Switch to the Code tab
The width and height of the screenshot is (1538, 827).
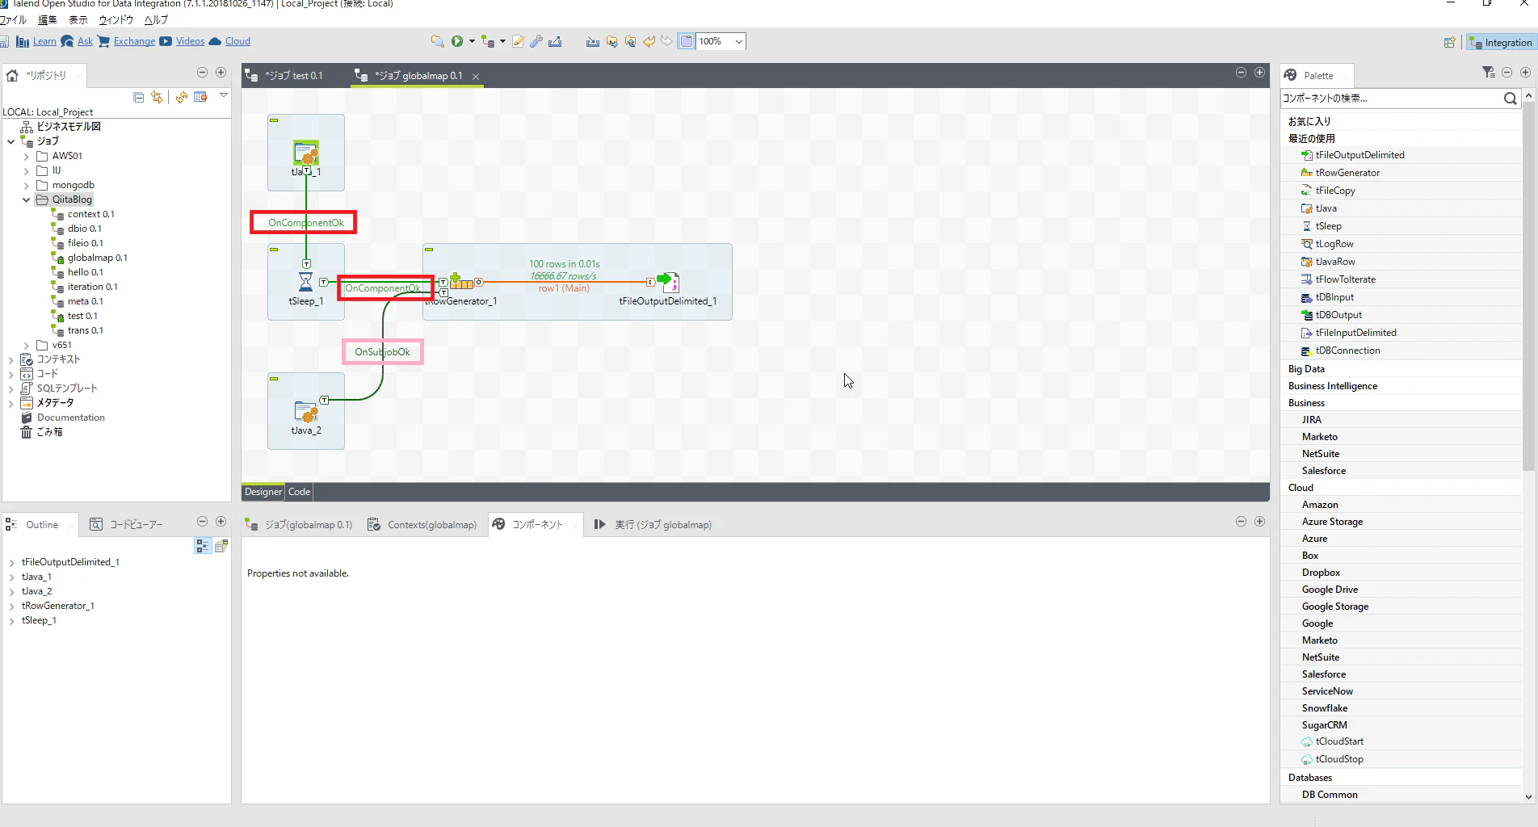tap(299, 492)
